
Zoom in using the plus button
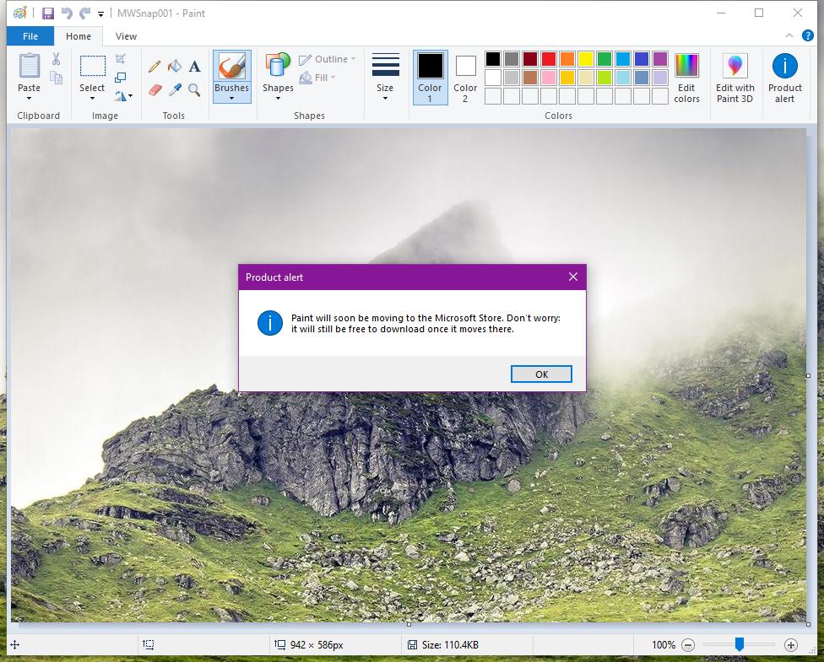click(790, 644)
